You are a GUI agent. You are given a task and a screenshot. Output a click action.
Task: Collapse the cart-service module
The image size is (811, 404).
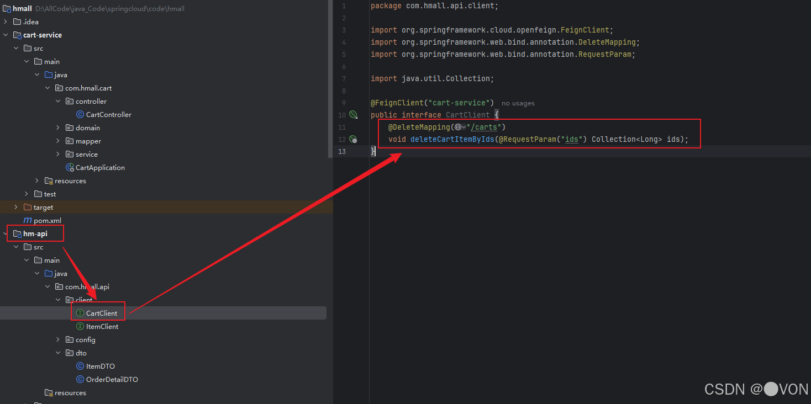click(6, 35)
